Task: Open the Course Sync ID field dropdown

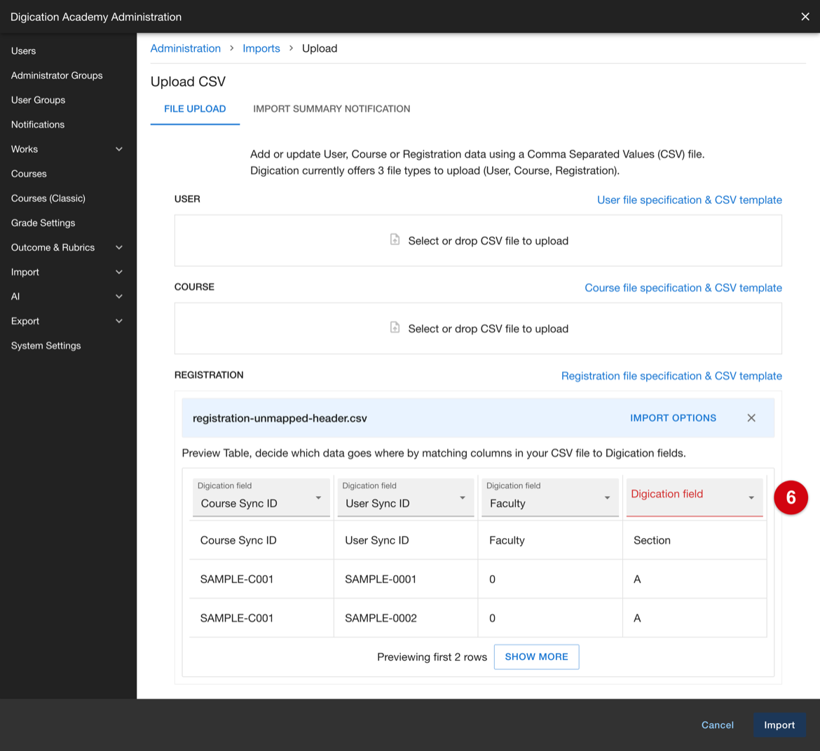Action: point(261,497)
